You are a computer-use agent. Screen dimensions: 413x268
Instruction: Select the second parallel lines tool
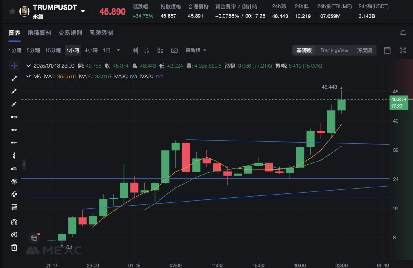[14, 194]
